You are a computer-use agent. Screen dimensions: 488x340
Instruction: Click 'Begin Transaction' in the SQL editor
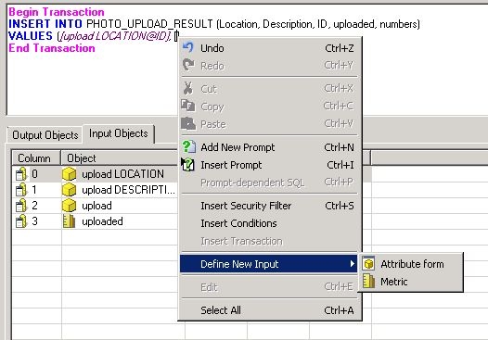57,12
